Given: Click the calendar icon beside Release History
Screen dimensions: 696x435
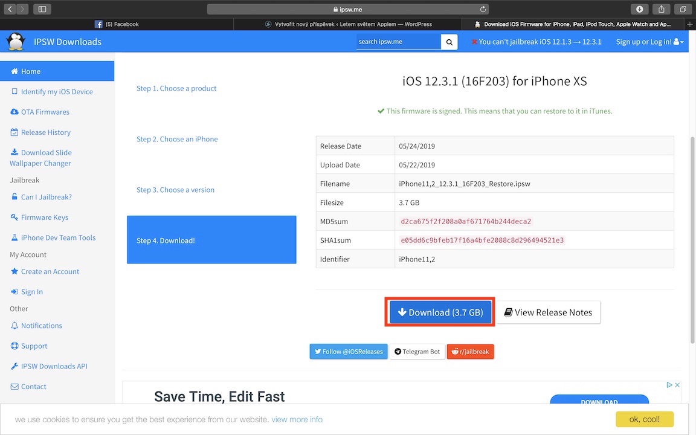Looking at the screenshot, I should tap(14, 132).
